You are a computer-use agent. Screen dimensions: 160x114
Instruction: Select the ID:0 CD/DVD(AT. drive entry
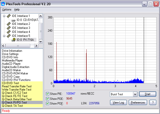[27, 20]
